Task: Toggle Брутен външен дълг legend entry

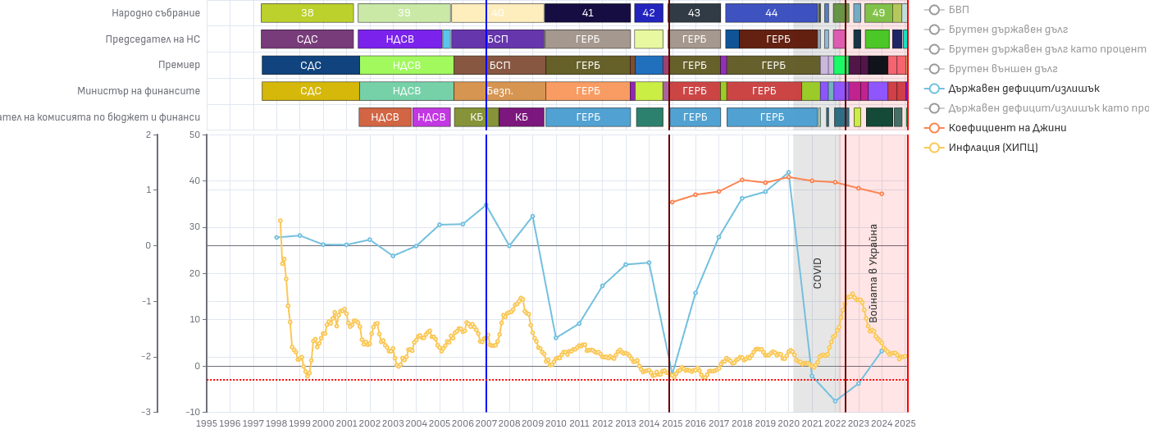Action: click(991, 69)
